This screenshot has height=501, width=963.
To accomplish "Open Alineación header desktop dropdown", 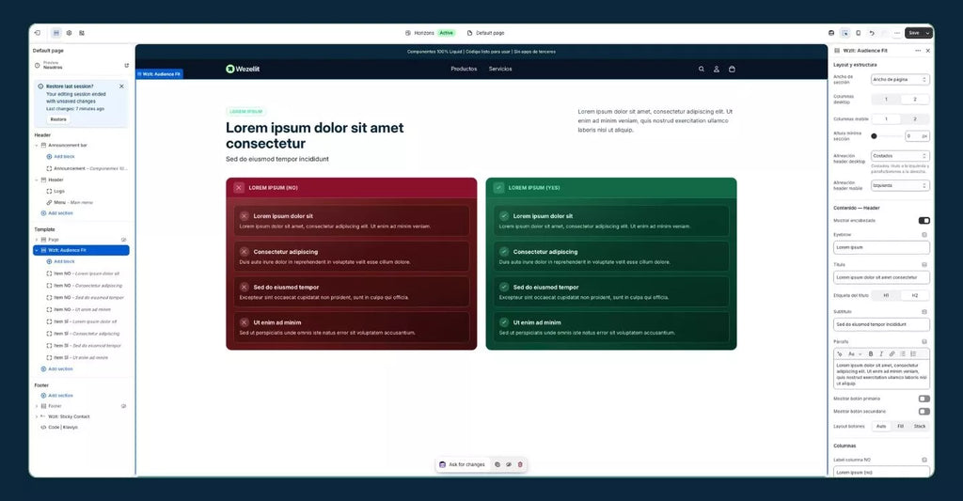I will 900,156.
